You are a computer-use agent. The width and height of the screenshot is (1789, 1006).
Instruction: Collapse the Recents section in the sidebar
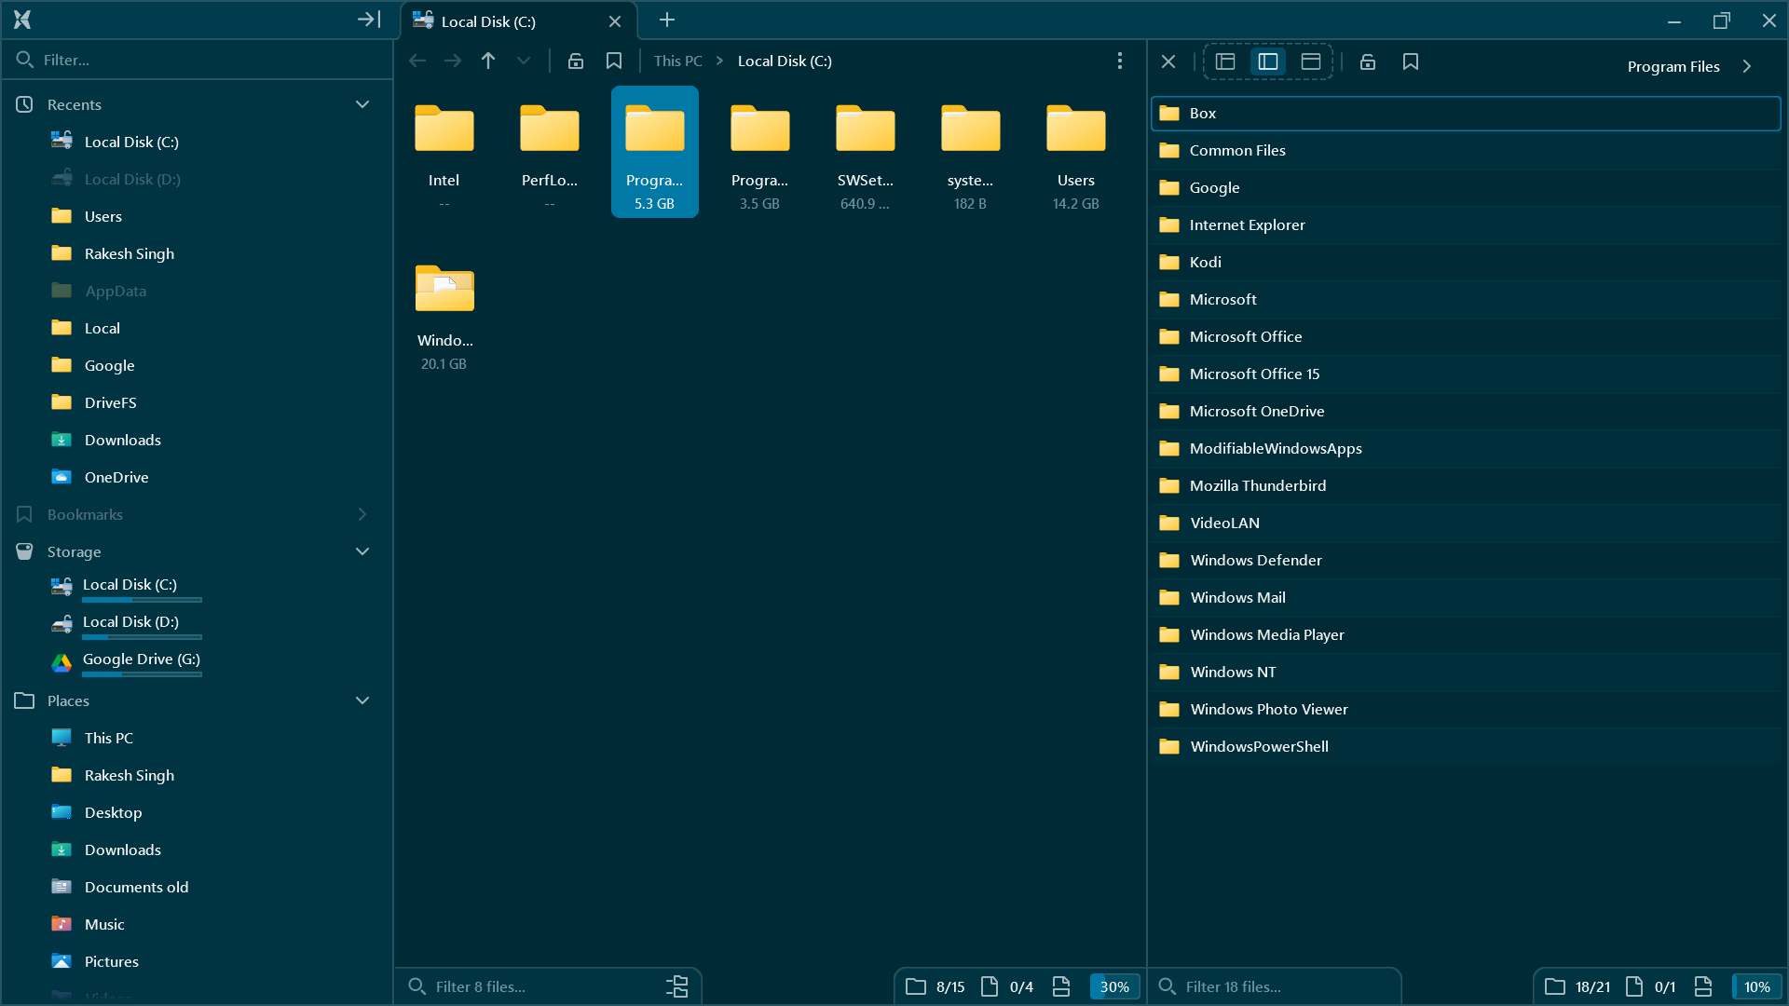(x=362, y=103)
